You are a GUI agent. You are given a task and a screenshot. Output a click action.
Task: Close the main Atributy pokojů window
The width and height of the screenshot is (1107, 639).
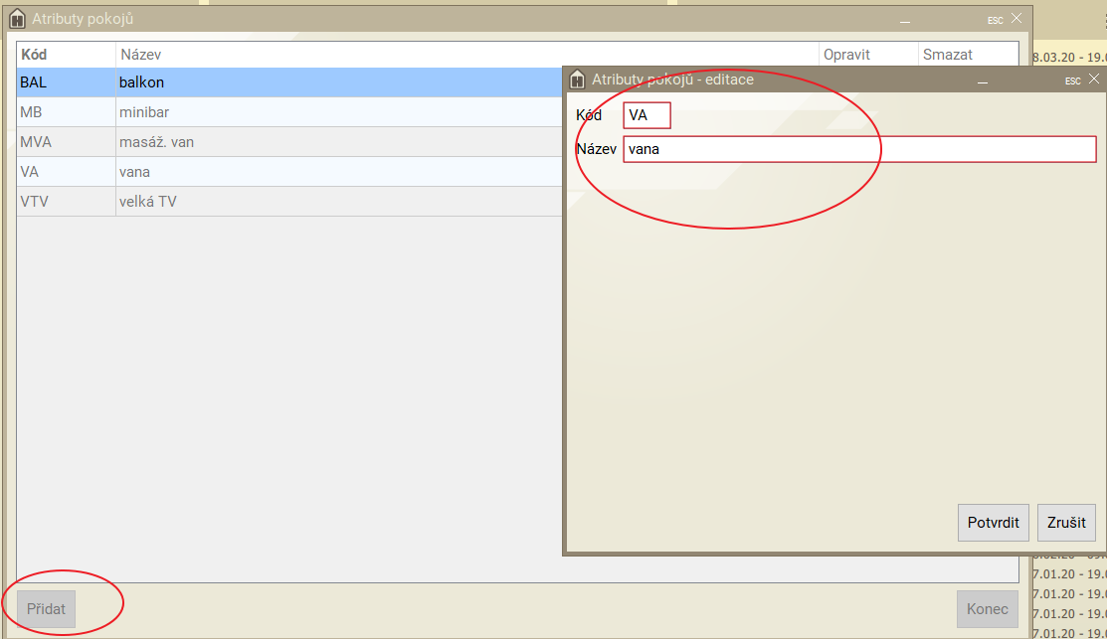pos(1015,18)
